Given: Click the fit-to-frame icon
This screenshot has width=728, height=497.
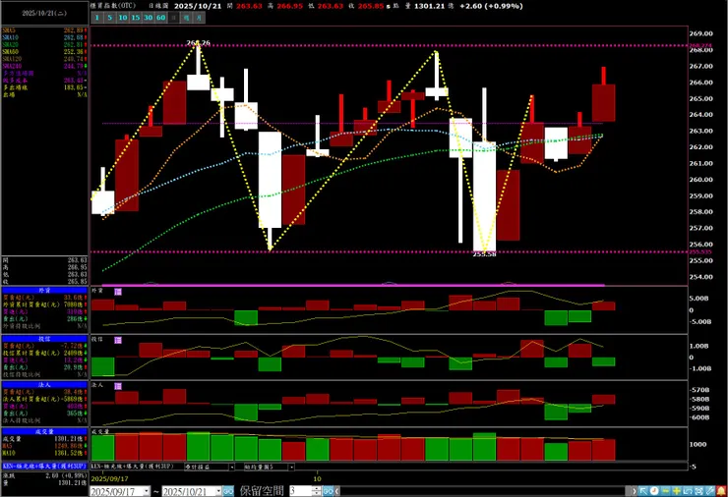Looking at the screenshot, I should (698, 490).
